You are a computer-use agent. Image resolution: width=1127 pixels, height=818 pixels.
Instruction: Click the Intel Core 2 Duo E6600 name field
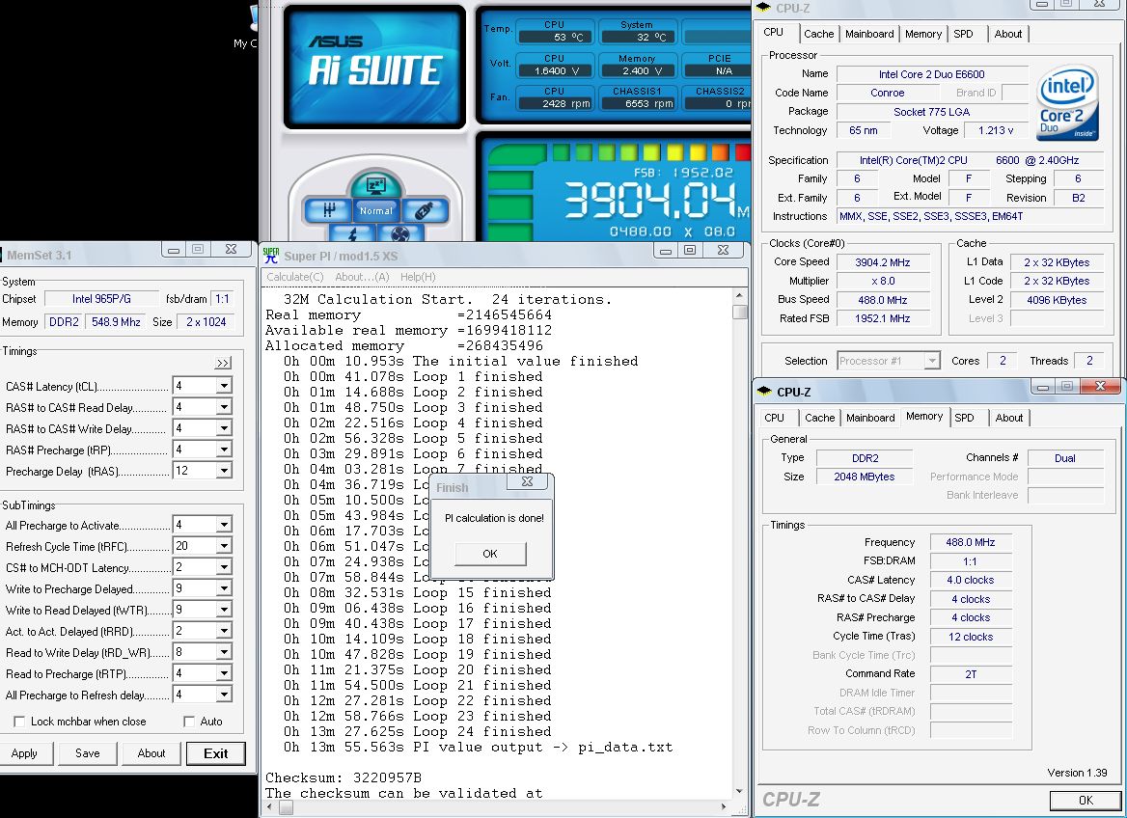931,74
